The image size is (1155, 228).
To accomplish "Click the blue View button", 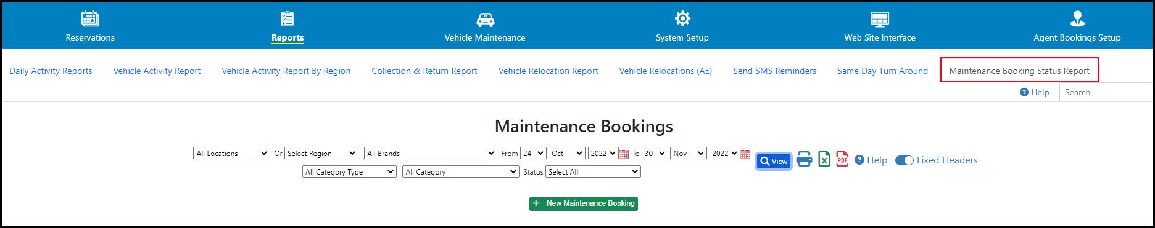I will (774, 162).
